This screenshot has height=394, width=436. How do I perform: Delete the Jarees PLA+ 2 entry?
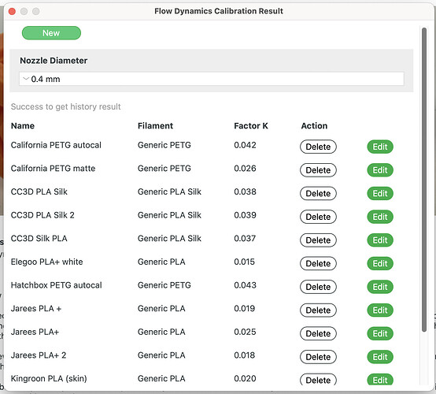(x=318, y=357)
